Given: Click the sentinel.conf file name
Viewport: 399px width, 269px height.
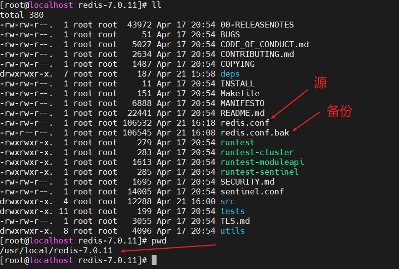Looking at the screenshot, I should [252, 191].
